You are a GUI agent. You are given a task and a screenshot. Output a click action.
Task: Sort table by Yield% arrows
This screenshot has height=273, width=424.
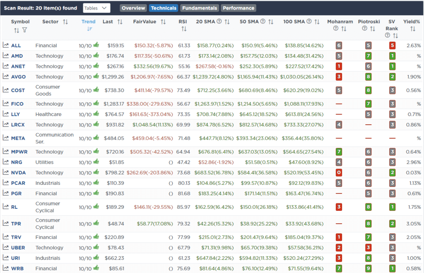click(x=413, y=29)
